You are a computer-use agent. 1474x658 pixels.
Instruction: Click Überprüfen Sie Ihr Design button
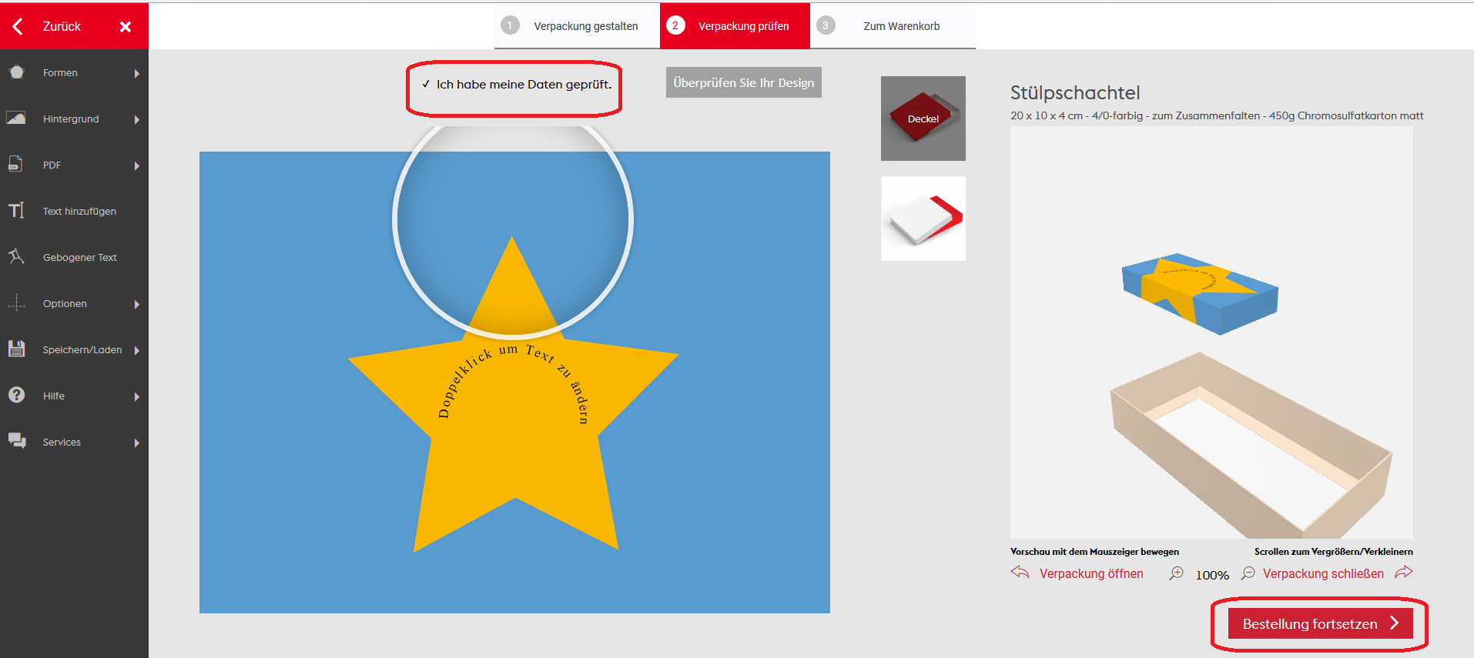[743, 83]
